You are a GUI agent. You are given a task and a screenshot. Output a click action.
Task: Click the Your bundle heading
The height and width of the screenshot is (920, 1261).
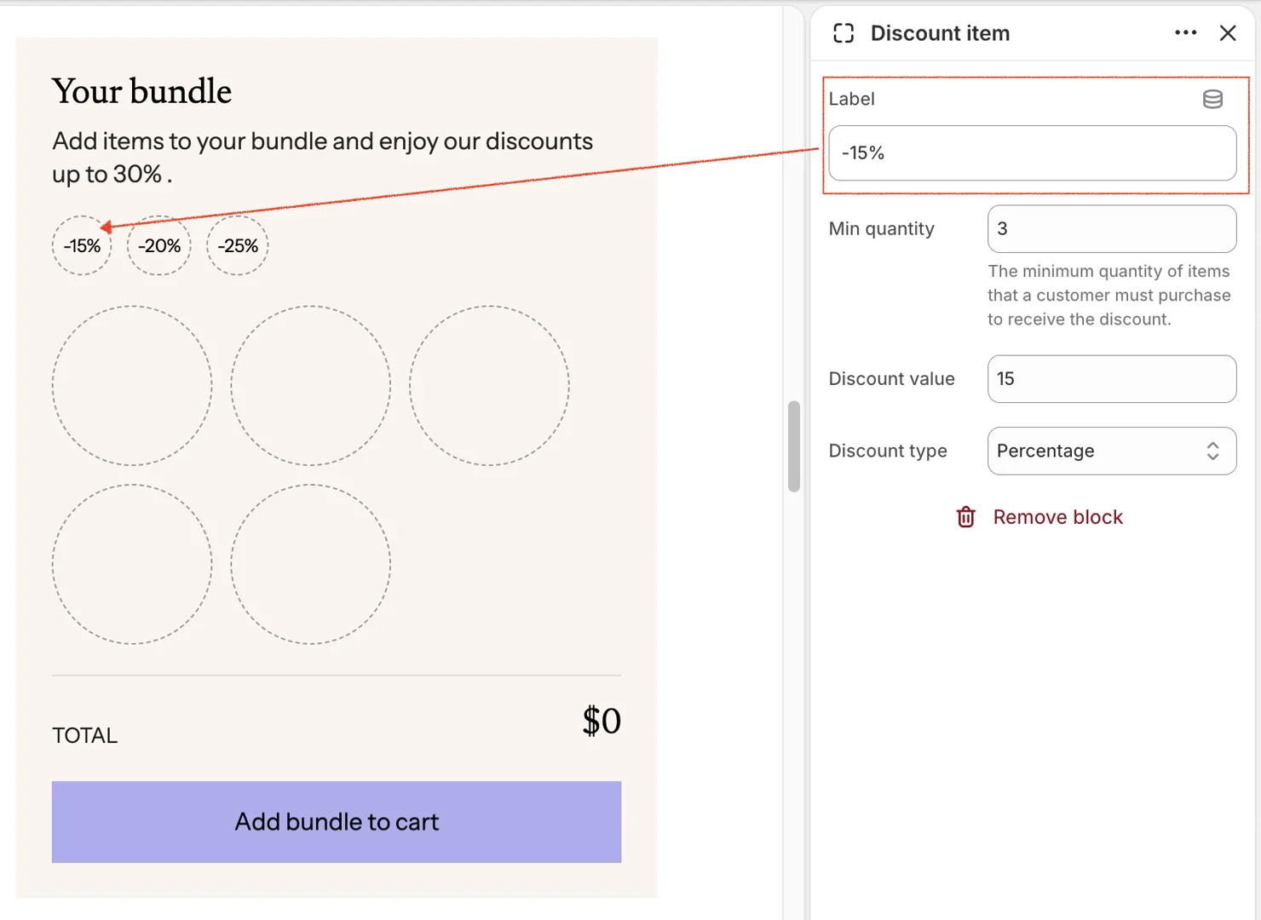[x=141, y=91]
